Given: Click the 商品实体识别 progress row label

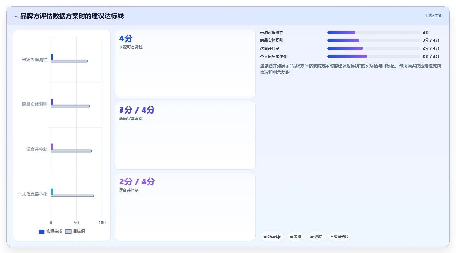Looking at the screenshot, I should [272, 40].
